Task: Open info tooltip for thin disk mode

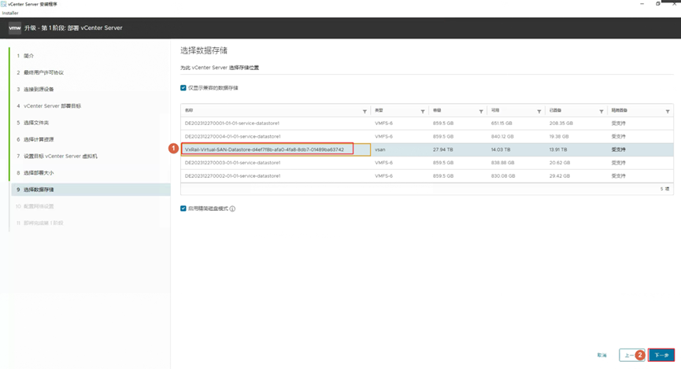Action: tap(232, 208)
